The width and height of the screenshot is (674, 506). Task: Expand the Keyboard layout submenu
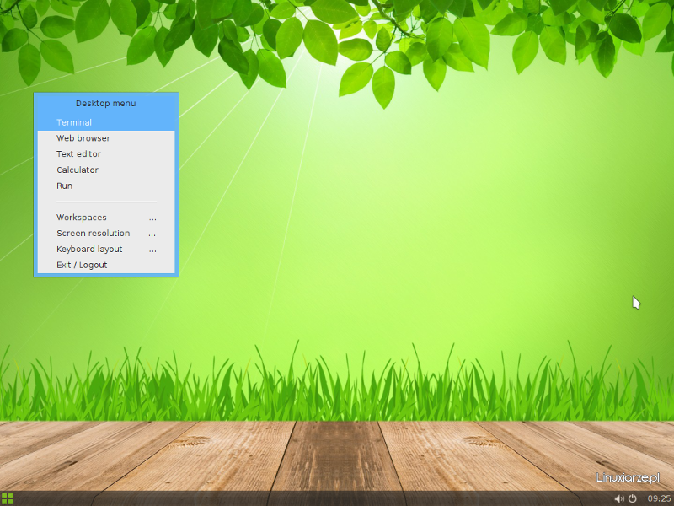(x=106, y=249)
